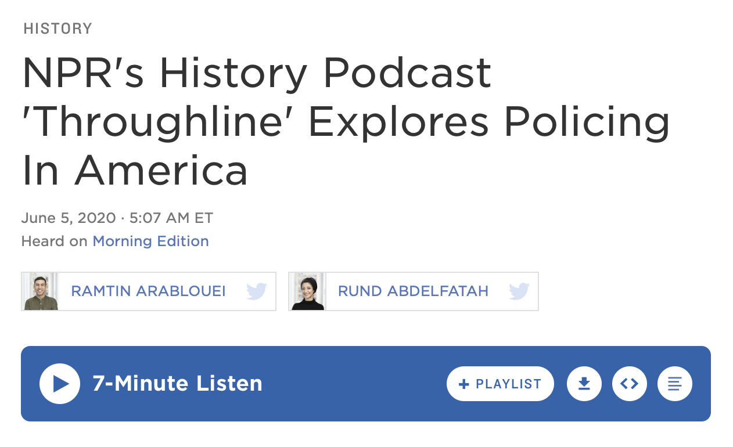The image size is (733, 447).
Task: Click the Throughline policing article headline
Action: coord(346,122)
